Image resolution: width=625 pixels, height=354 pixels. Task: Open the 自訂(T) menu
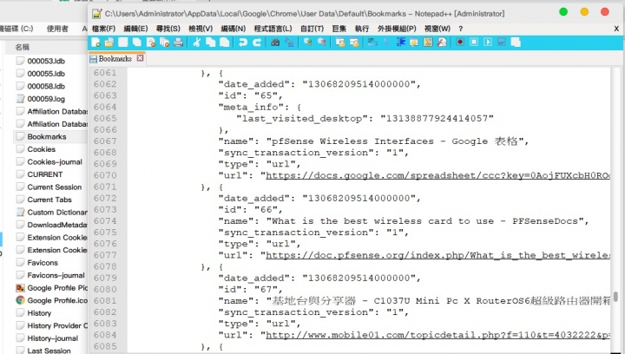[312, 29]
